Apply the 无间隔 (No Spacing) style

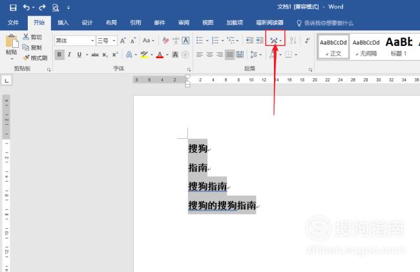[x=366, y=47]
